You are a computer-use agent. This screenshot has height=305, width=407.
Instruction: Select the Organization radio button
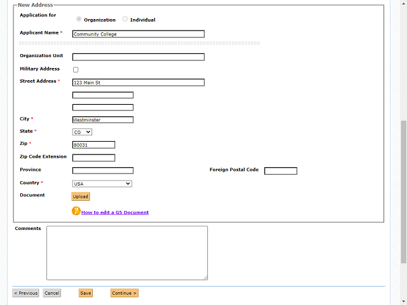[x=79, y=19]
